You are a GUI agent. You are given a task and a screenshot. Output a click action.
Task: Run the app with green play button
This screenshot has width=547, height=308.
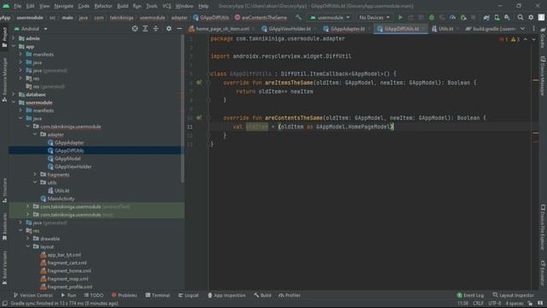(x=400, y=17)
